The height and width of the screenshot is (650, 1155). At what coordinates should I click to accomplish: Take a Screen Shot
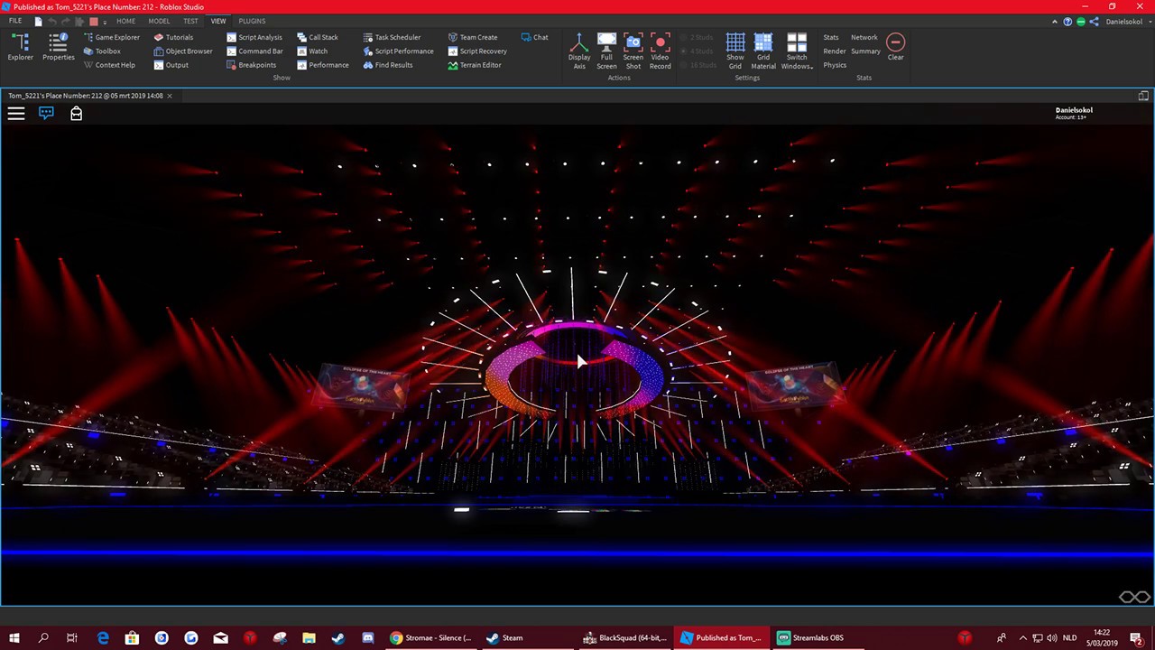click(x=633, y=51)
